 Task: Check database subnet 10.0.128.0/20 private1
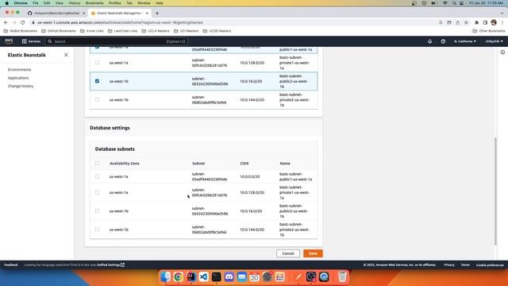[x=97, y=192]
